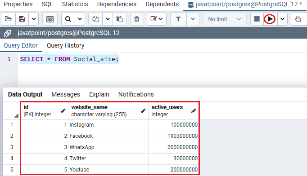Toggle the connection status icon
This screenshot has width=307, height=176.
[x=8, y=33]
